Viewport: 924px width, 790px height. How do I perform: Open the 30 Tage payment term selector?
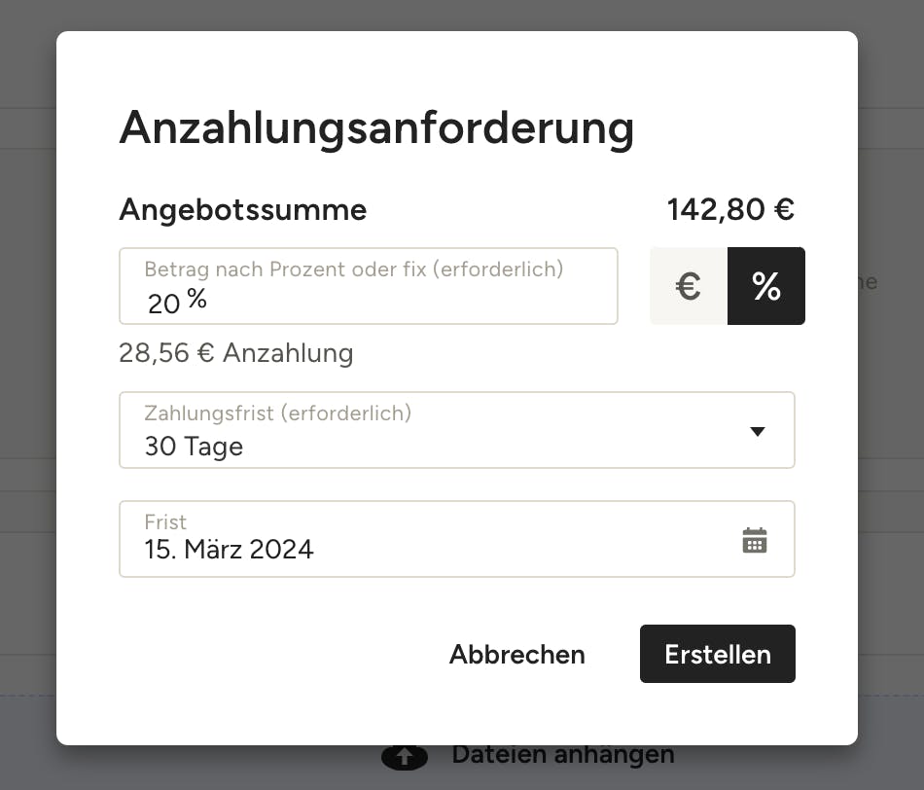click(x=457, y=430)
